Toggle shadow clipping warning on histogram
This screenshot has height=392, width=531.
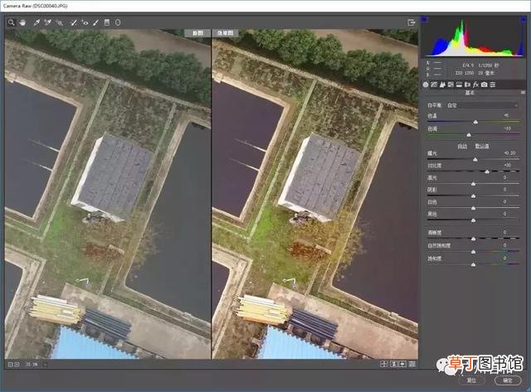coord(424,20)
